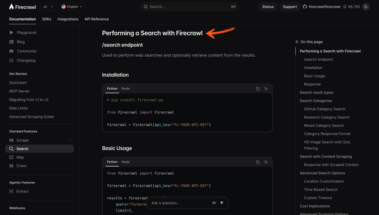
Task: Click the AI sparkle icon on the code block
Action: tap(266, 89)
